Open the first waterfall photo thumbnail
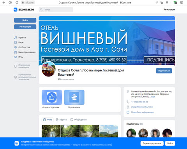Screen dimensions: 187x149 click(x=51, y=131)
